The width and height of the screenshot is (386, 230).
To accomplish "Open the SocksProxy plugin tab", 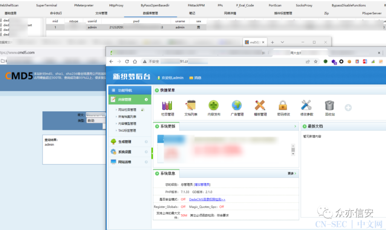I will coord(304,5).
